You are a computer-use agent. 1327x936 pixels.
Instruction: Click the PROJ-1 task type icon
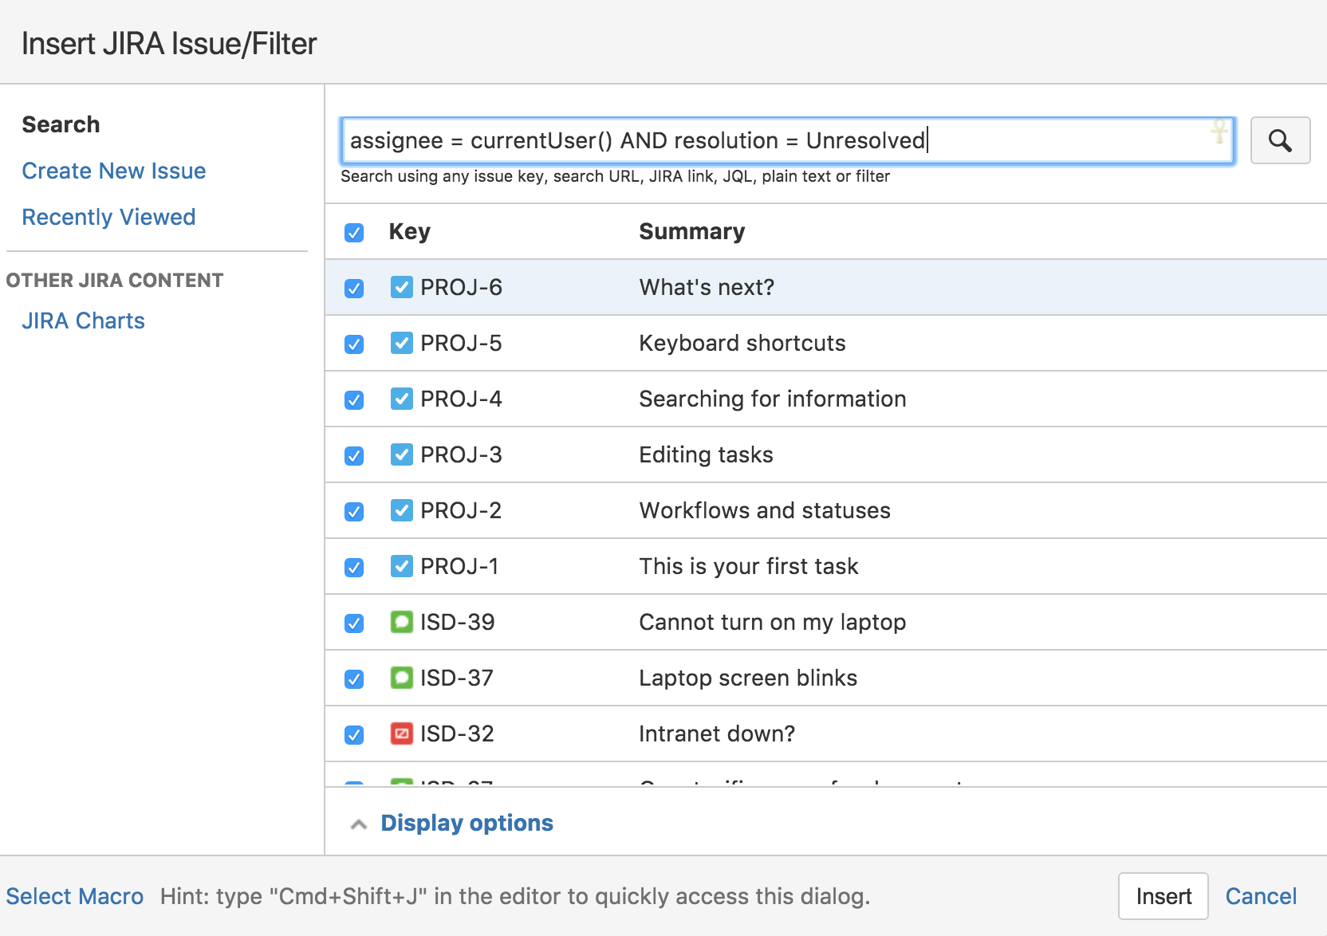click(x=402, y=567)
